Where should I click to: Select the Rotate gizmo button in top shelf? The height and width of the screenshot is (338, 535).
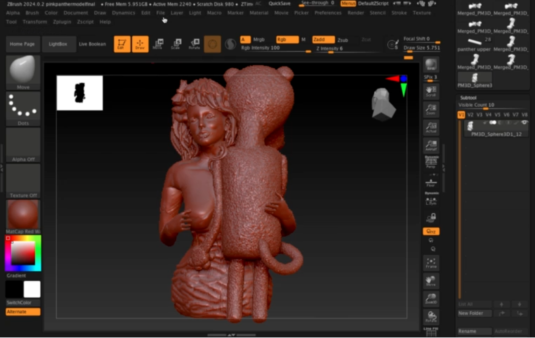click(x=194, y=44)
